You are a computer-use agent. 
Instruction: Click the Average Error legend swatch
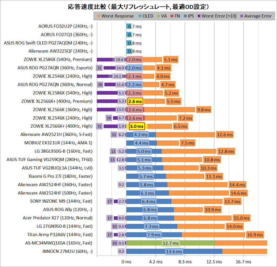point(242,16)
